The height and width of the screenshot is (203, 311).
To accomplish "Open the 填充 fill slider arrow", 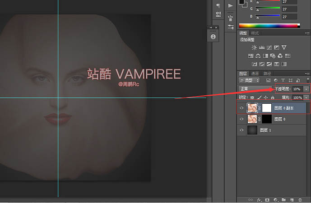I will [x=306, y=97].
